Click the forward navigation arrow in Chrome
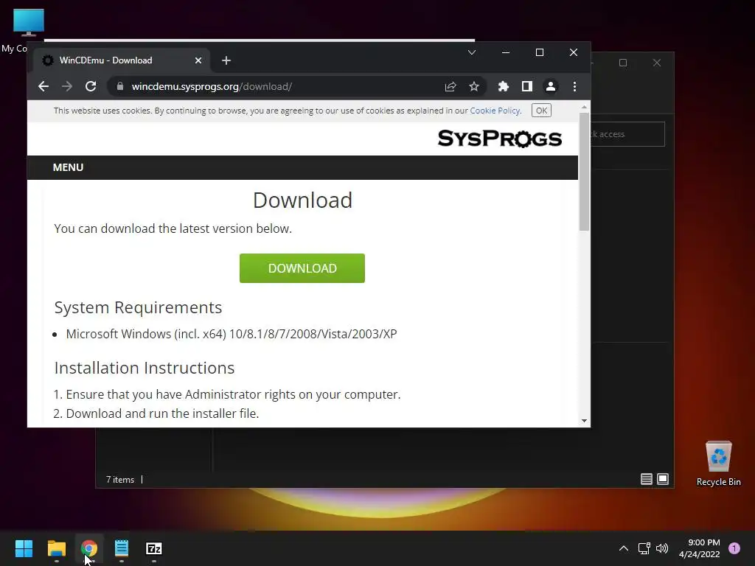The width and height of the screenshot is (755, 566). pyautogui.click(x=67, y=87)
